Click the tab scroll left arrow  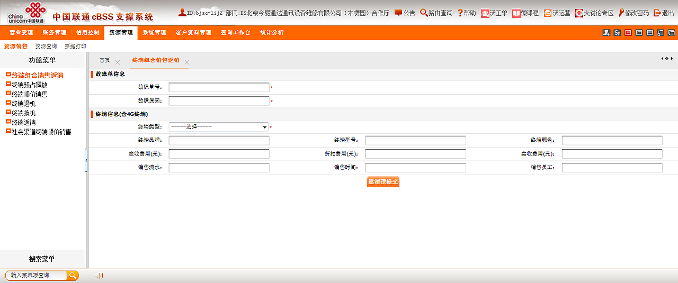[x=662, y=58]
